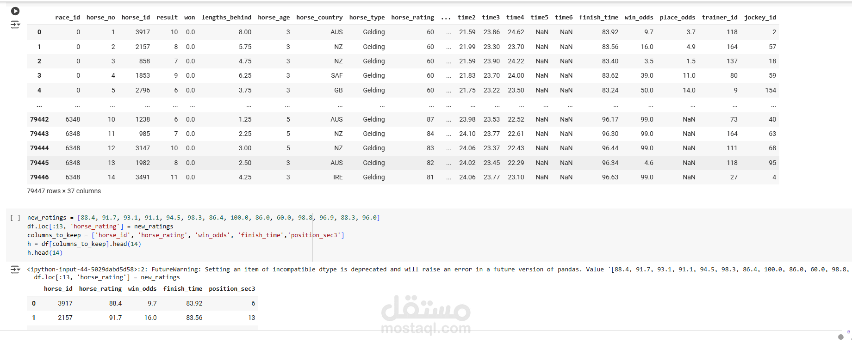Select the horse_id value 2796
This screenshot has height=343, width=852.
143,91
